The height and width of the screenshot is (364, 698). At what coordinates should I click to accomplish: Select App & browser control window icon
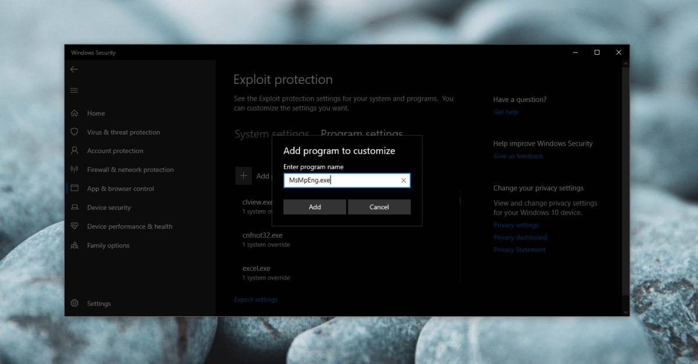pyautogui.click(x=74, y=189)
